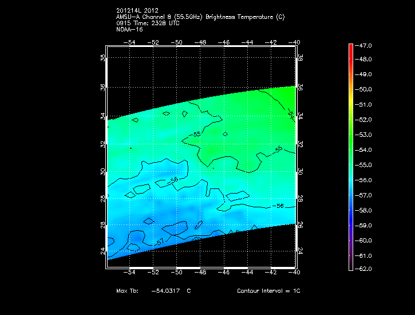Click the 201214L 2012 storm identifier
The height and width of the screenshot is (315, 415).
[137, 10]
